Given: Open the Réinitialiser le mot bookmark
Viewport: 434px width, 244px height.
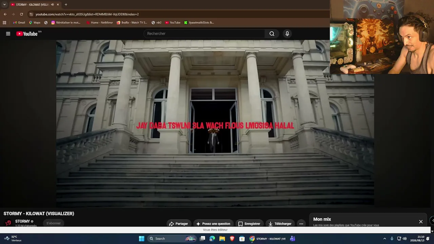Looking at the screenshot, I should coord(66,23).
